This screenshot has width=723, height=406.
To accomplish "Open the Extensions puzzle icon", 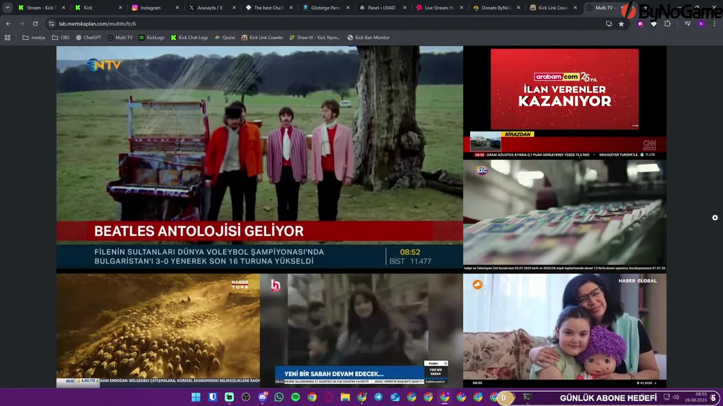I will [x=667, y=24].
